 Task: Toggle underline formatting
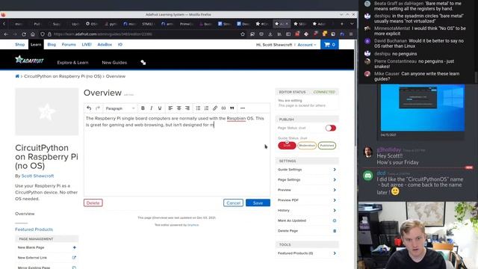159,108
